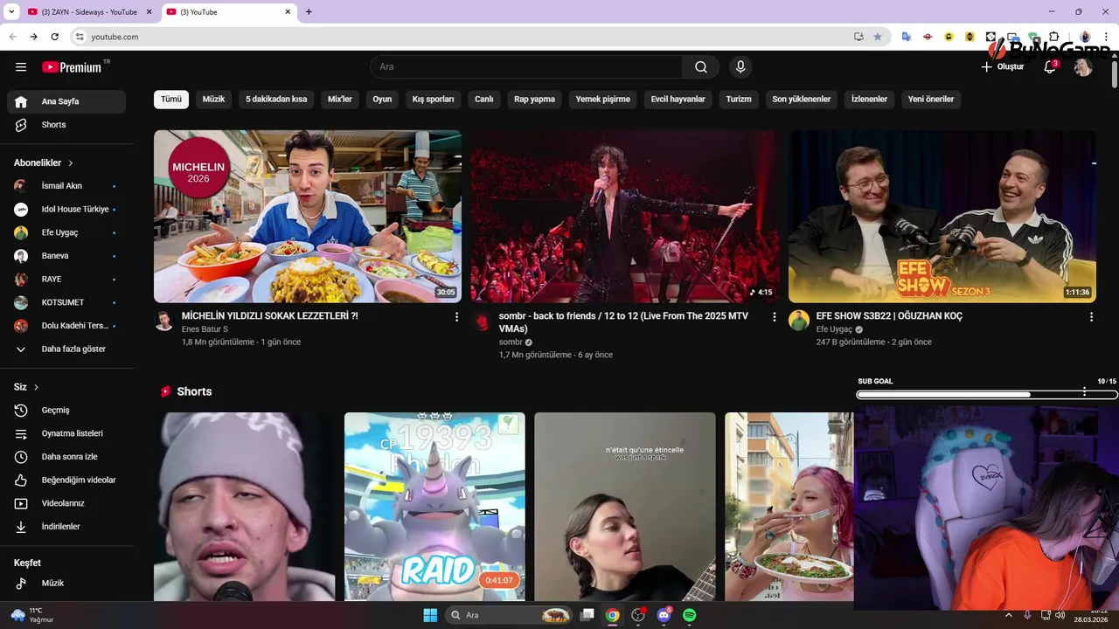Open Videolarınız page
Image resolution: width=1119 pixels, height=629 pixels.
click(66, 503)
